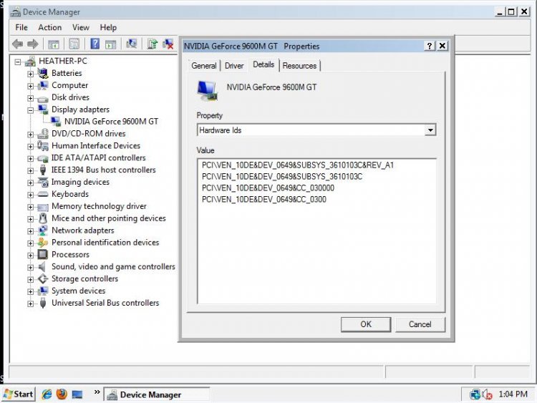
Task: Open the File menu
Action: pos(21,27)
